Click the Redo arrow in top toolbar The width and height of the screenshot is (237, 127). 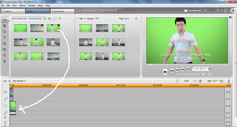click(x=212, y=11)
